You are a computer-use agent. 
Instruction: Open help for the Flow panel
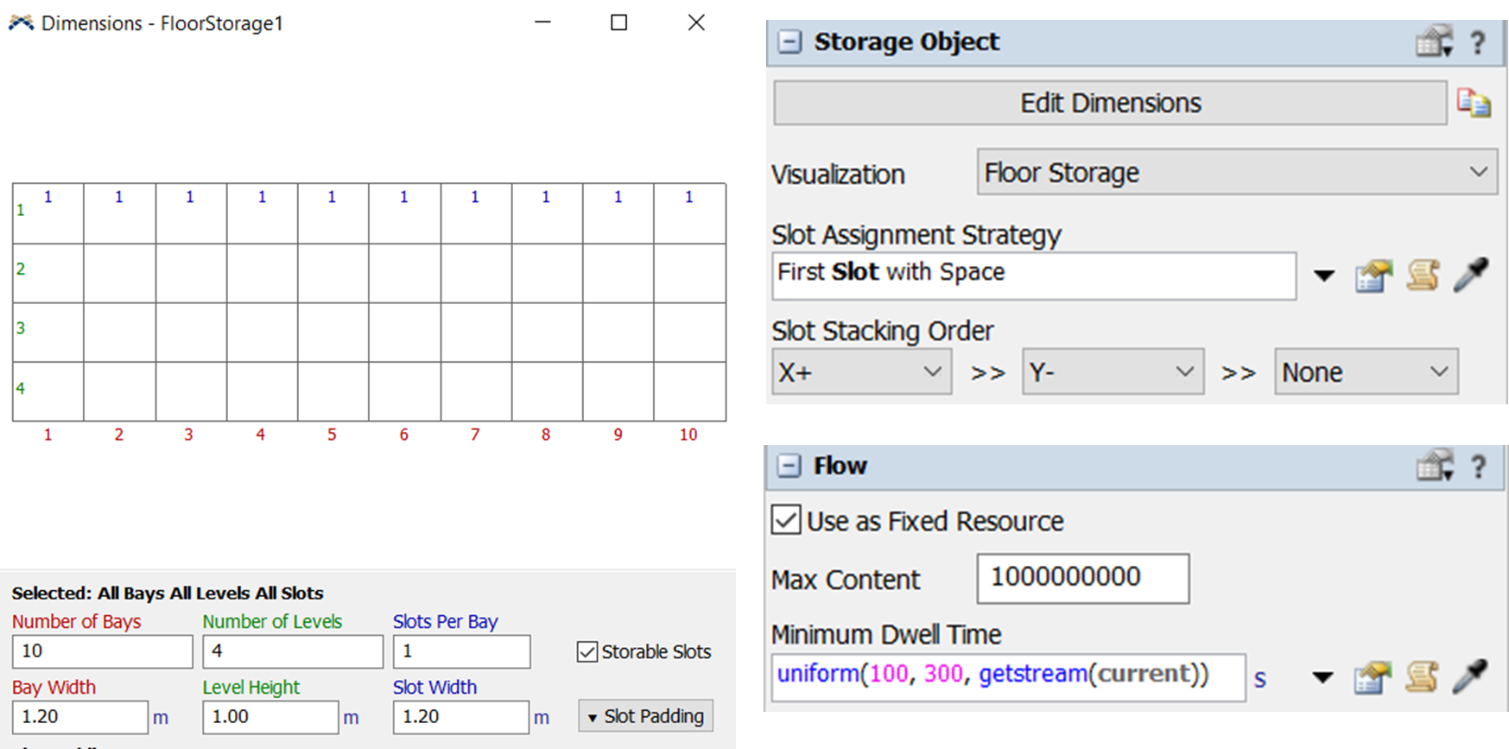(x=1478, y=467)
